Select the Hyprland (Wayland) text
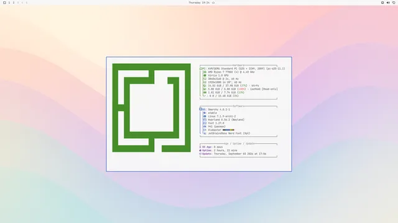The image size is (398, 223). [226, 120]
